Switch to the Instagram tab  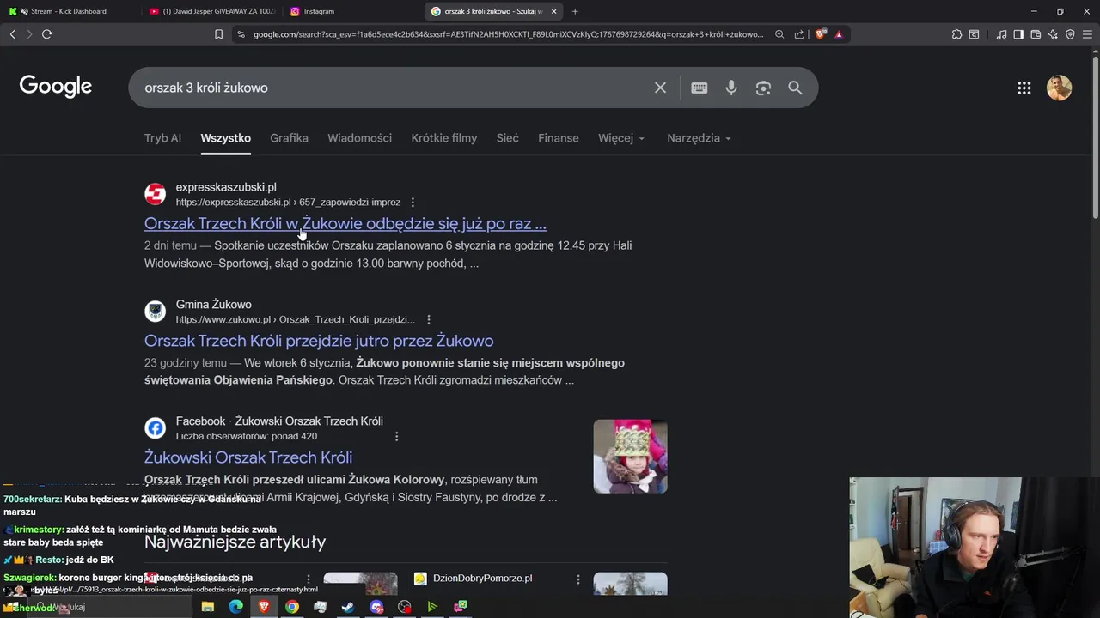point(352,11)
